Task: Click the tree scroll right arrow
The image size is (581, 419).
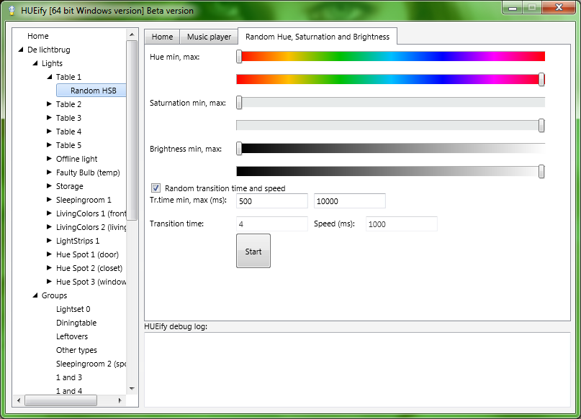Action: 120,400
